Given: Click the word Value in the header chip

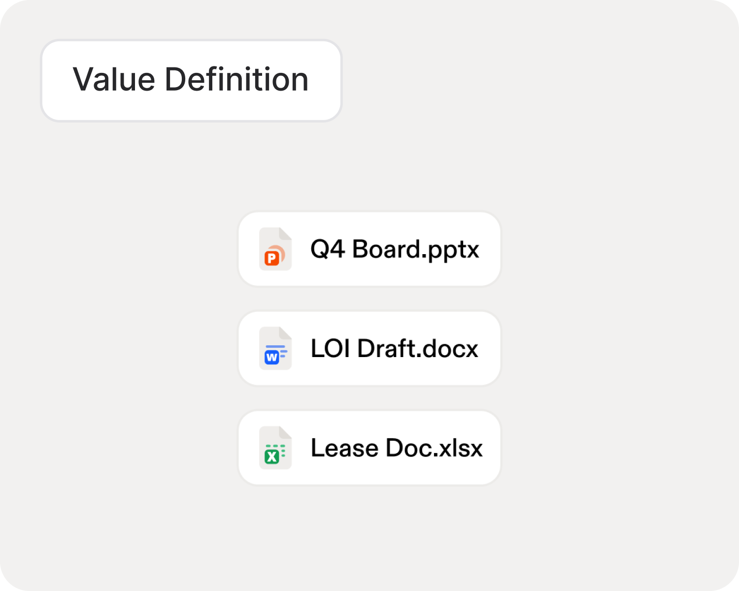Looking at the screenshot, I should [x=114, y=79].
